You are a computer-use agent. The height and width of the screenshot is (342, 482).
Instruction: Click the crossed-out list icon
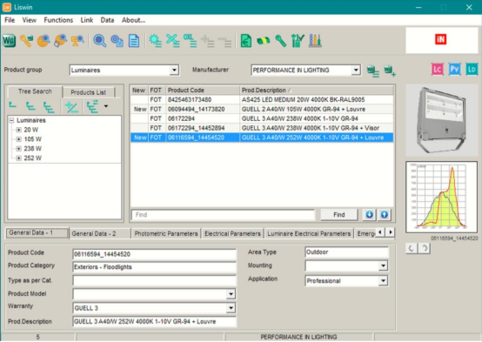[x=173, y=41]
